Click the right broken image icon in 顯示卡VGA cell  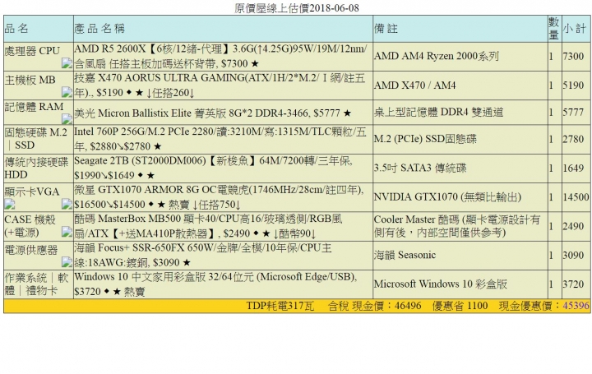(67, 204)
